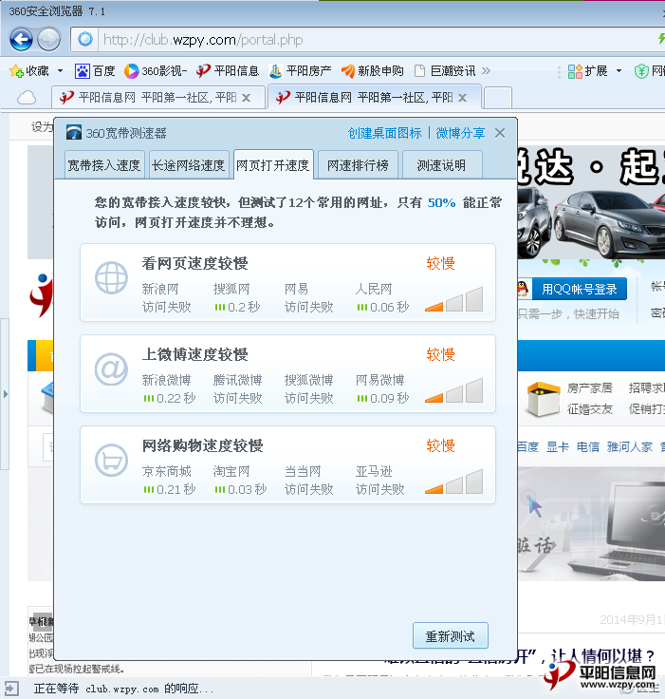Open the 平阳房产 bookmark
This screenshot has height=699, width=665.
click(300, 71)
